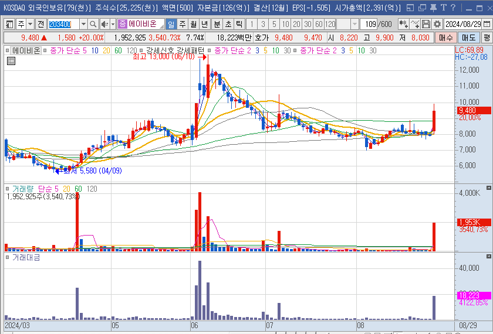The width and height of the screenshot is (493, 334).
Task: Click the red 1,953K volume axis tag
Action: (x=474, y=222)
